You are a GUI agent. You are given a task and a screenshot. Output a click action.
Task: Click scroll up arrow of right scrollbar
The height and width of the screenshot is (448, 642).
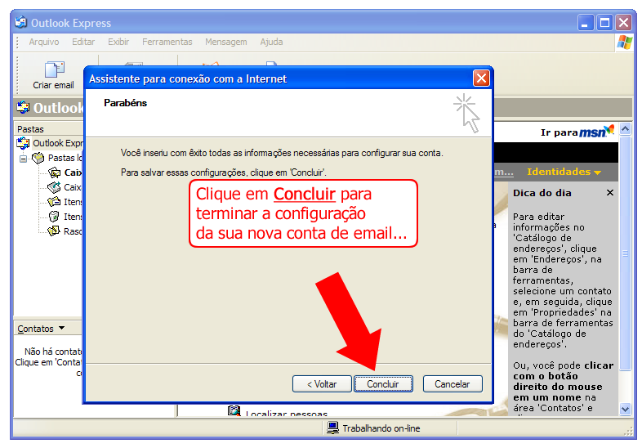coord(625,129)
